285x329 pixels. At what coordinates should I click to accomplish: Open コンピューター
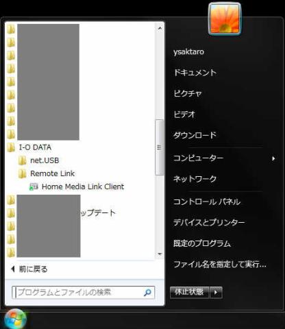point(198,158)
